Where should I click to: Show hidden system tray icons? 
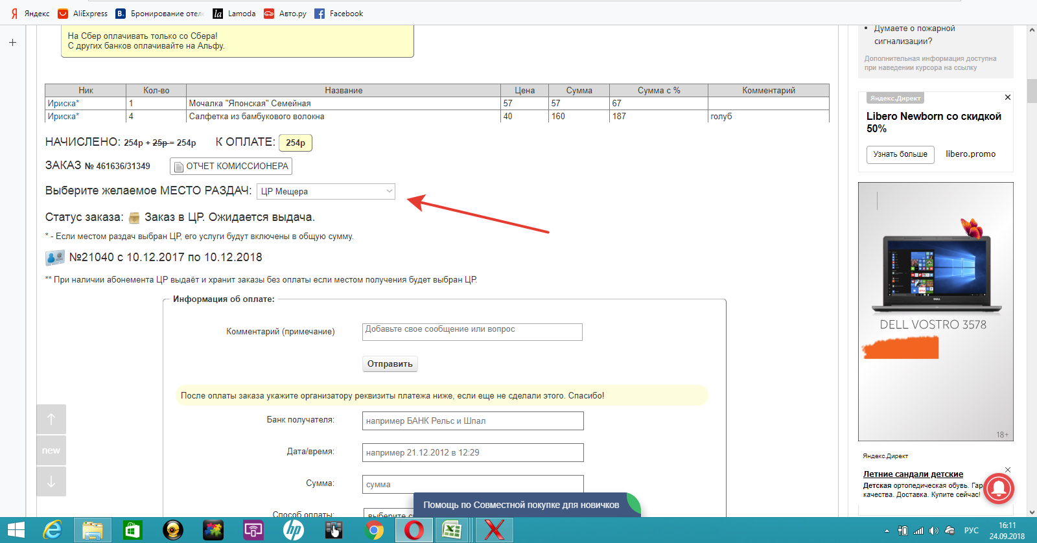coord(887,531)
